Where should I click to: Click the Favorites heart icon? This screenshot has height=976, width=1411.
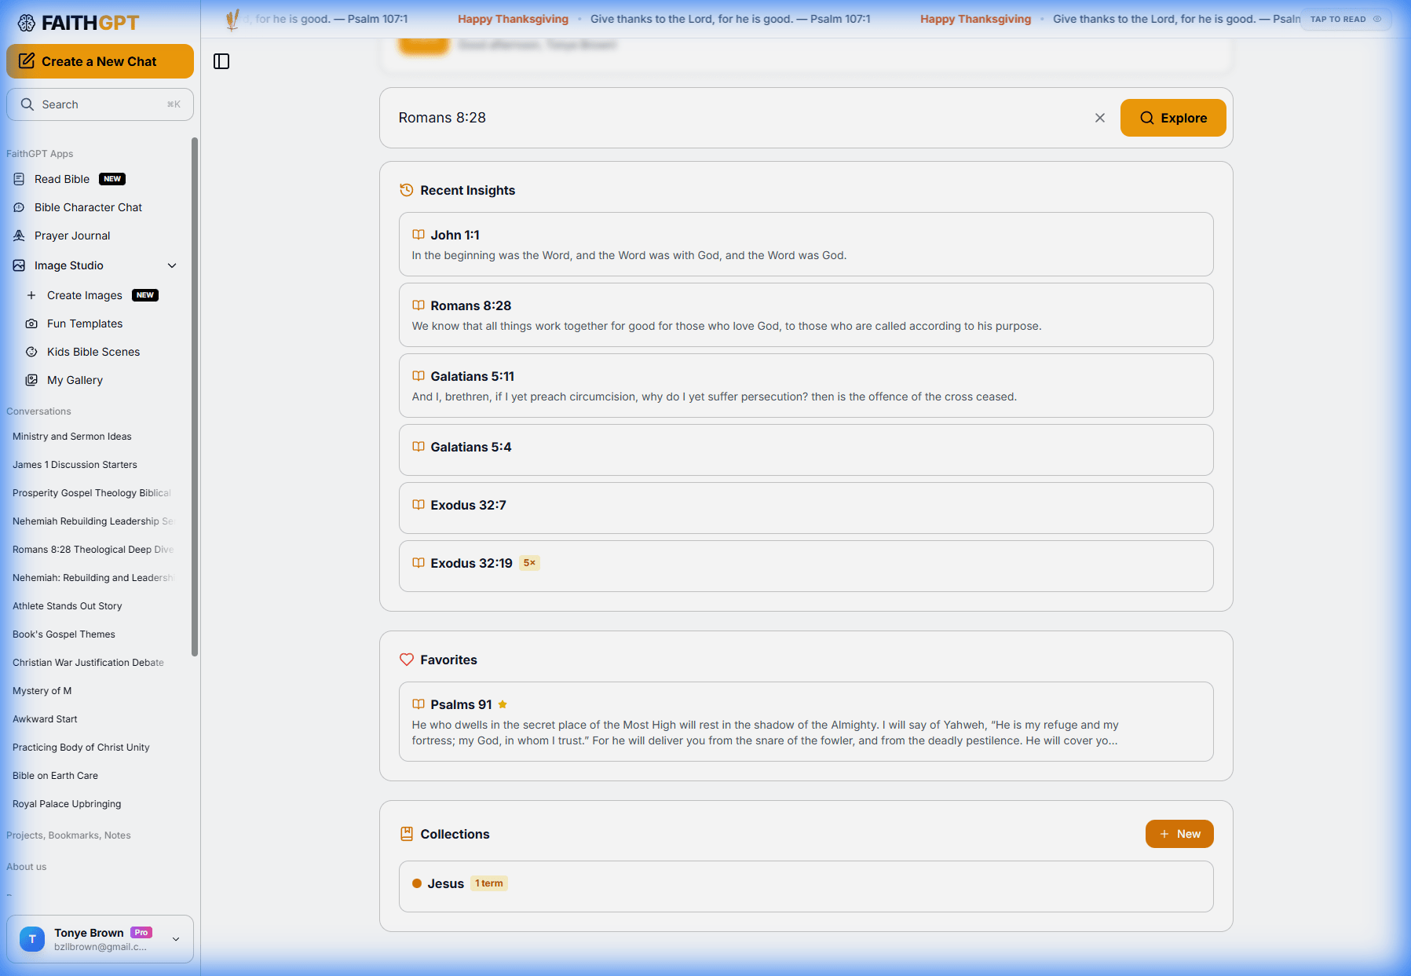coord(407,660)
